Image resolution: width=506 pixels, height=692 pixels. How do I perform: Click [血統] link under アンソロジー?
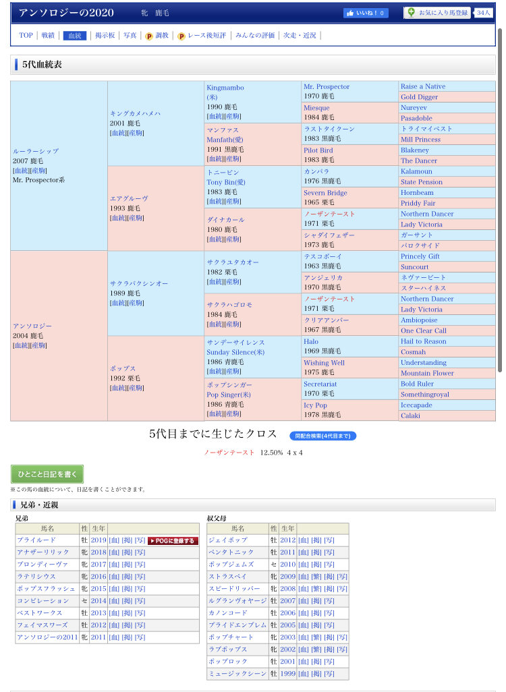[21, 345]
